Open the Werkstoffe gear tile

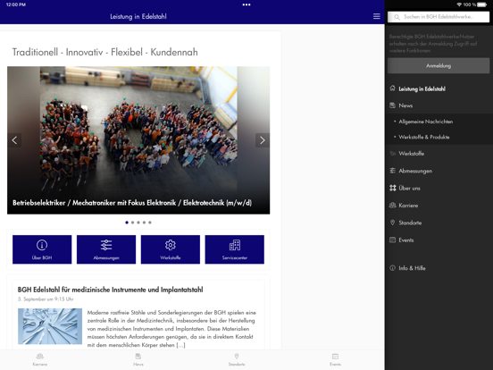point(171,249)
